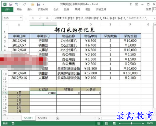Select column B header
Image resolution: width=156 pixels, height=126 pixels.
click(43, 24)
